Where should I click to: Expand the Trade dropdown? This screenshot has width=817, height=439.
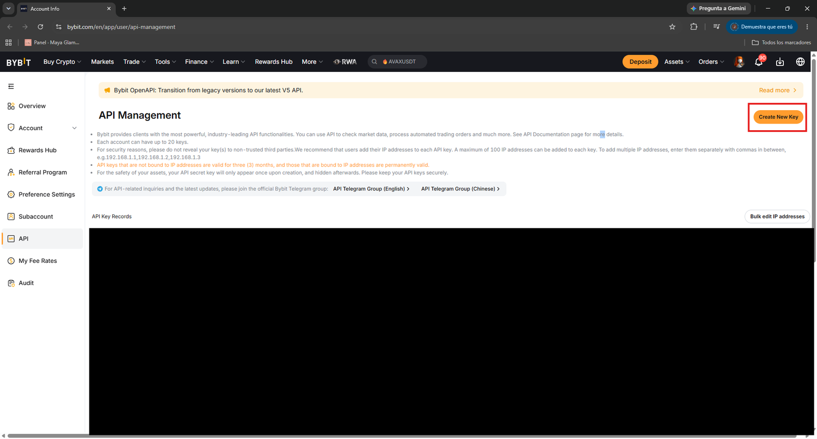[134, 62]
